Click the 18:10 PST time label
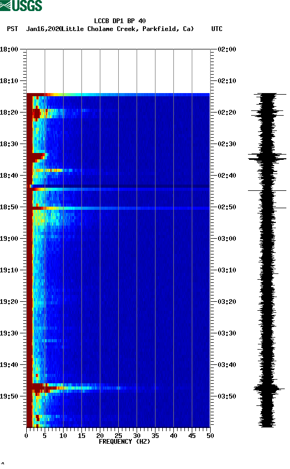This screenshot has height=469, width=290. pyautogui.click(x=9, y=81)
